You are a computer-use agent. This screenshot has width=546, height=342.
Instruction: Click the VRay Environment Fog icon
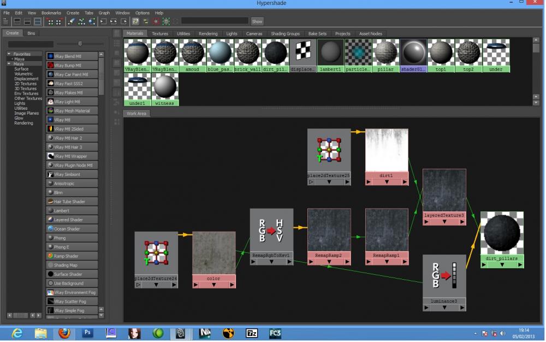[50, 292]
